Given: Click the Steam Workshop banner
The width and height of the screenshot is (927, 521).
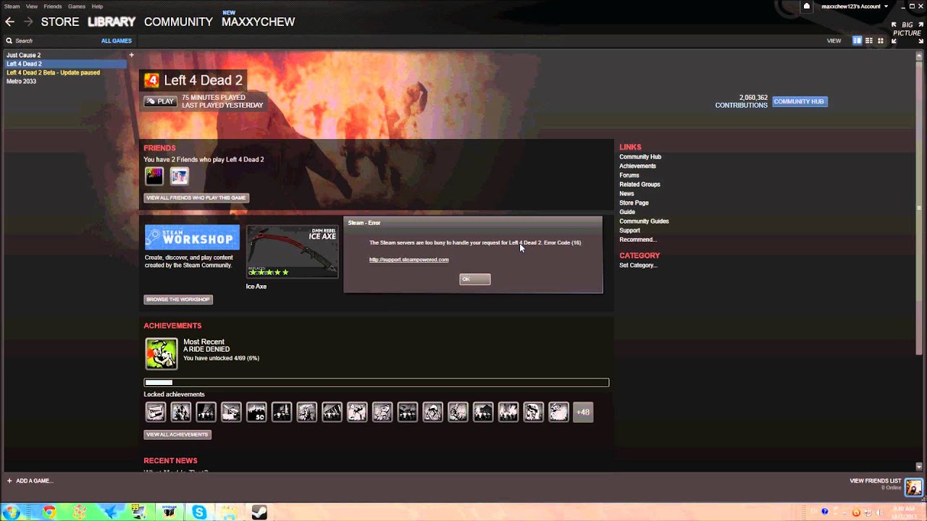Looking at the screenshot, I should coord(192,237).
